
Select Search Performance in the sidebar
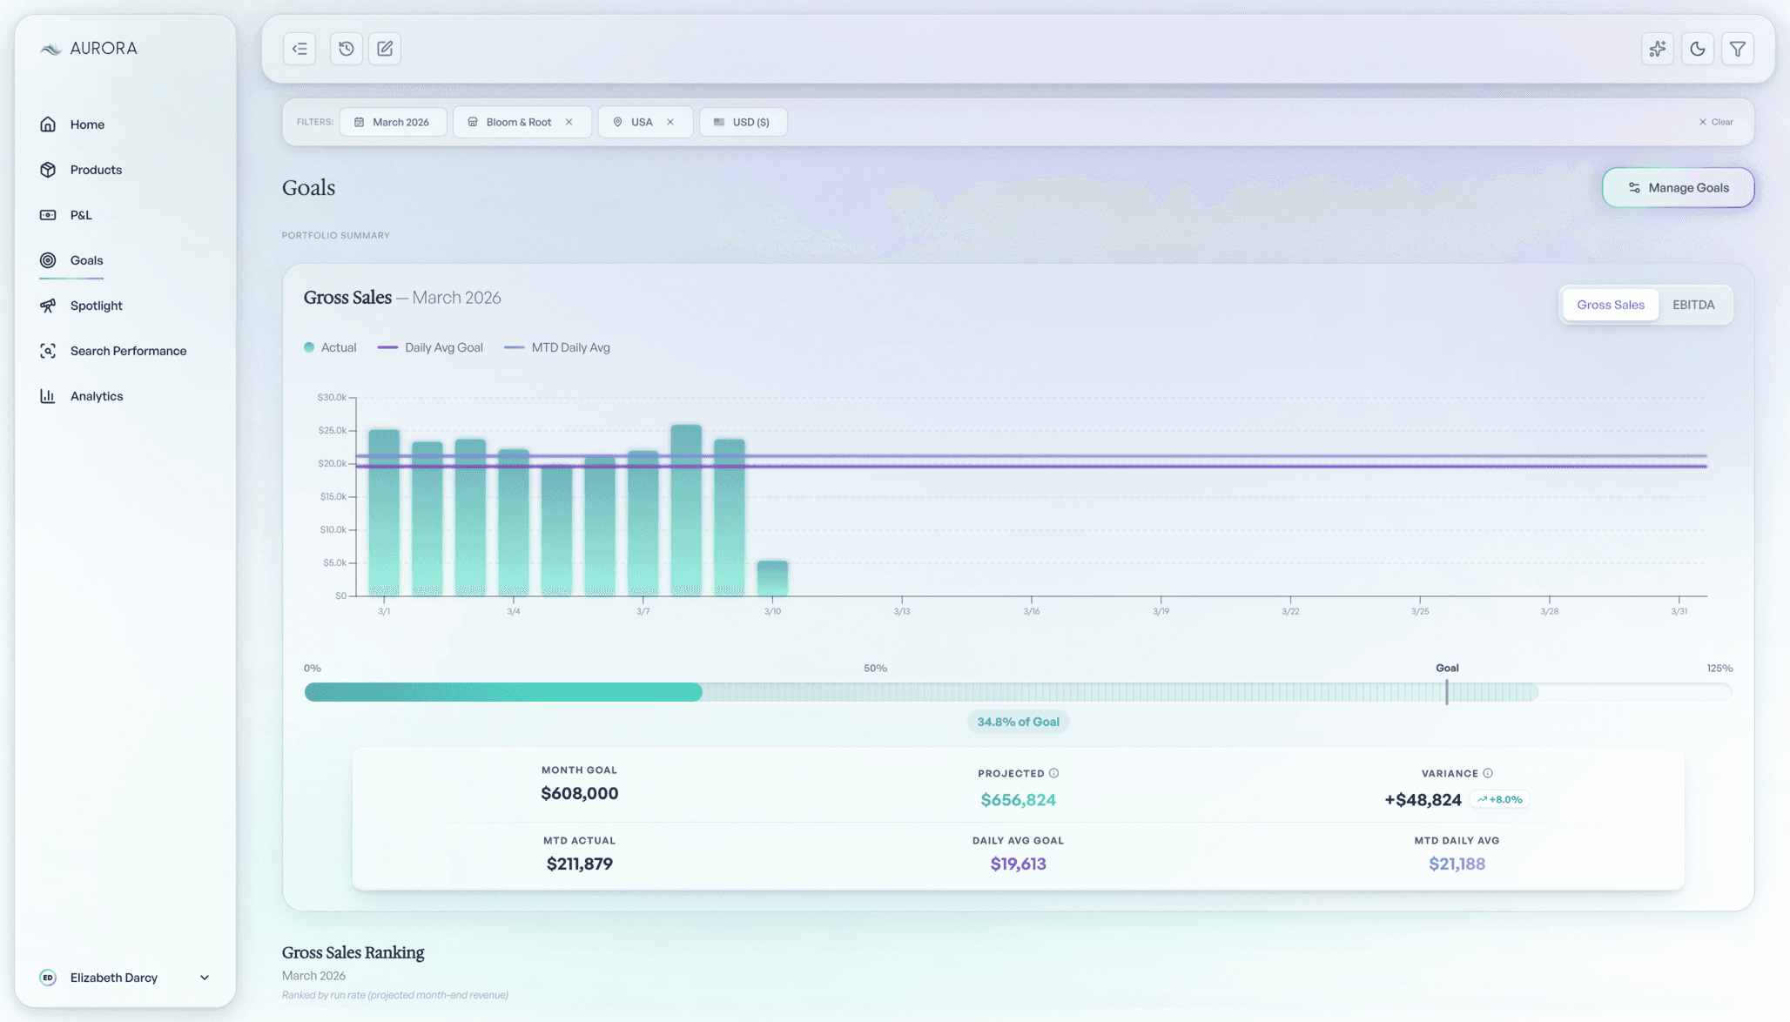(128, 350)
